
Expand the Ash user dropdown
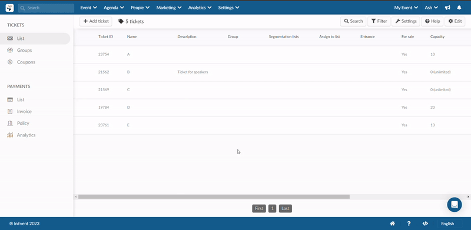click(431, 8)
